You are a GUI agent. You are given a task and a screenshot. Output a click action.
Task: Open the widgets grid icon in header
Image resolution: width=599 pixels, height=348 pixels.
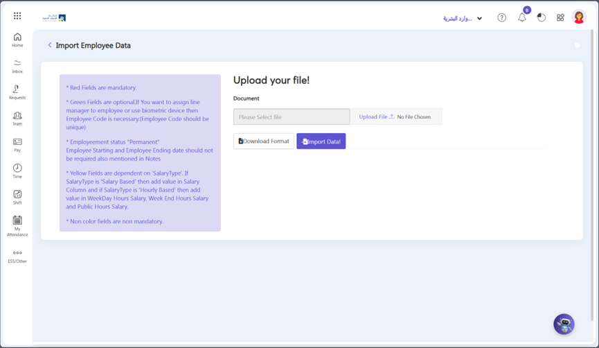click(560, 17)
